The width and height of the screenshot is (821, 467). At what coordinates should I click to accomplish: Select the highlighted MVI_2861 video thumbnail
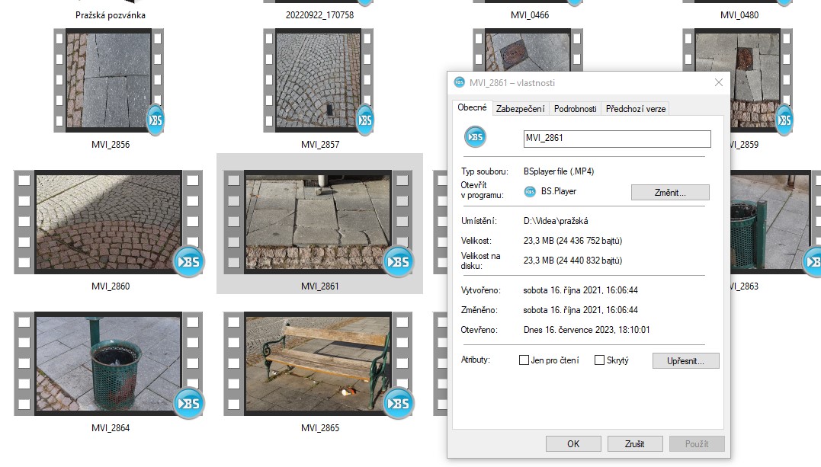319,222
